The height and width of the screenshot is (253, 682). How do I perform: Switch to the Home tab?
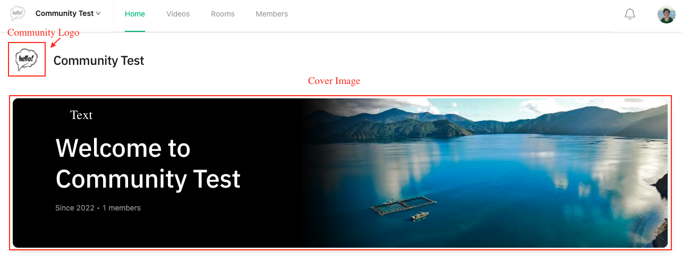pos(135,14)
